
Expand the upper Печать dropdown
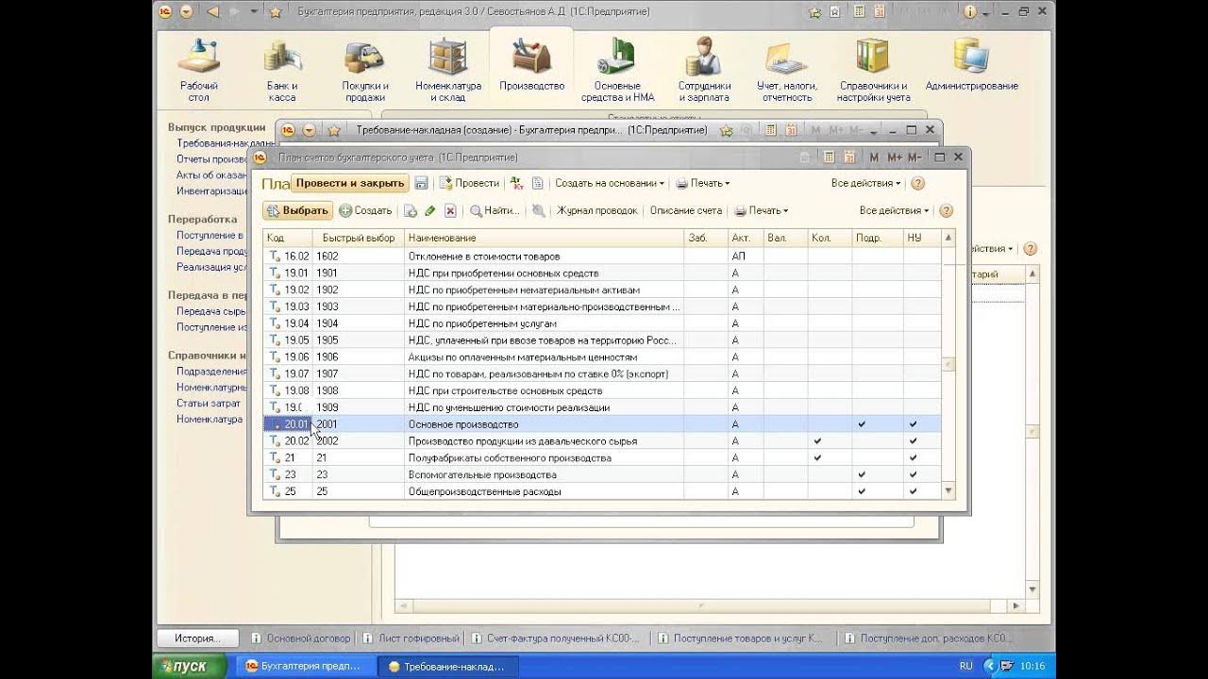pyautogui.click(x=703, y=183)
